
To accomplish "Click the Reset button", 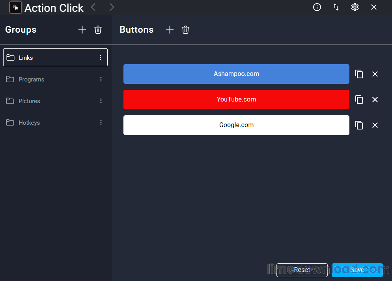I will (x=302, y=270).
